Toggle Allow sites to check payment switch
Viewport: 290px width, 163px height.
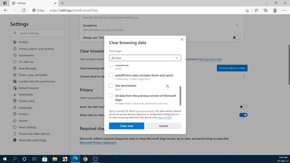[x=243, y=115]
